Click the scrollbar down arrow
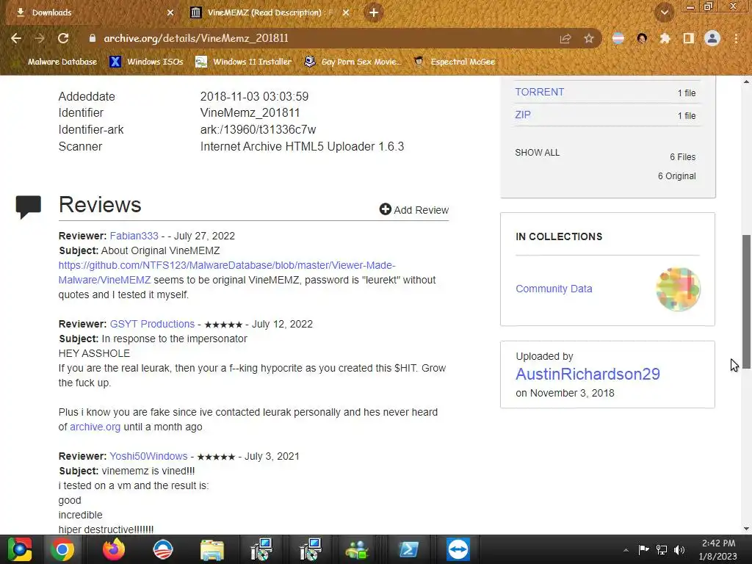The image size is (752, 564). 747,529
